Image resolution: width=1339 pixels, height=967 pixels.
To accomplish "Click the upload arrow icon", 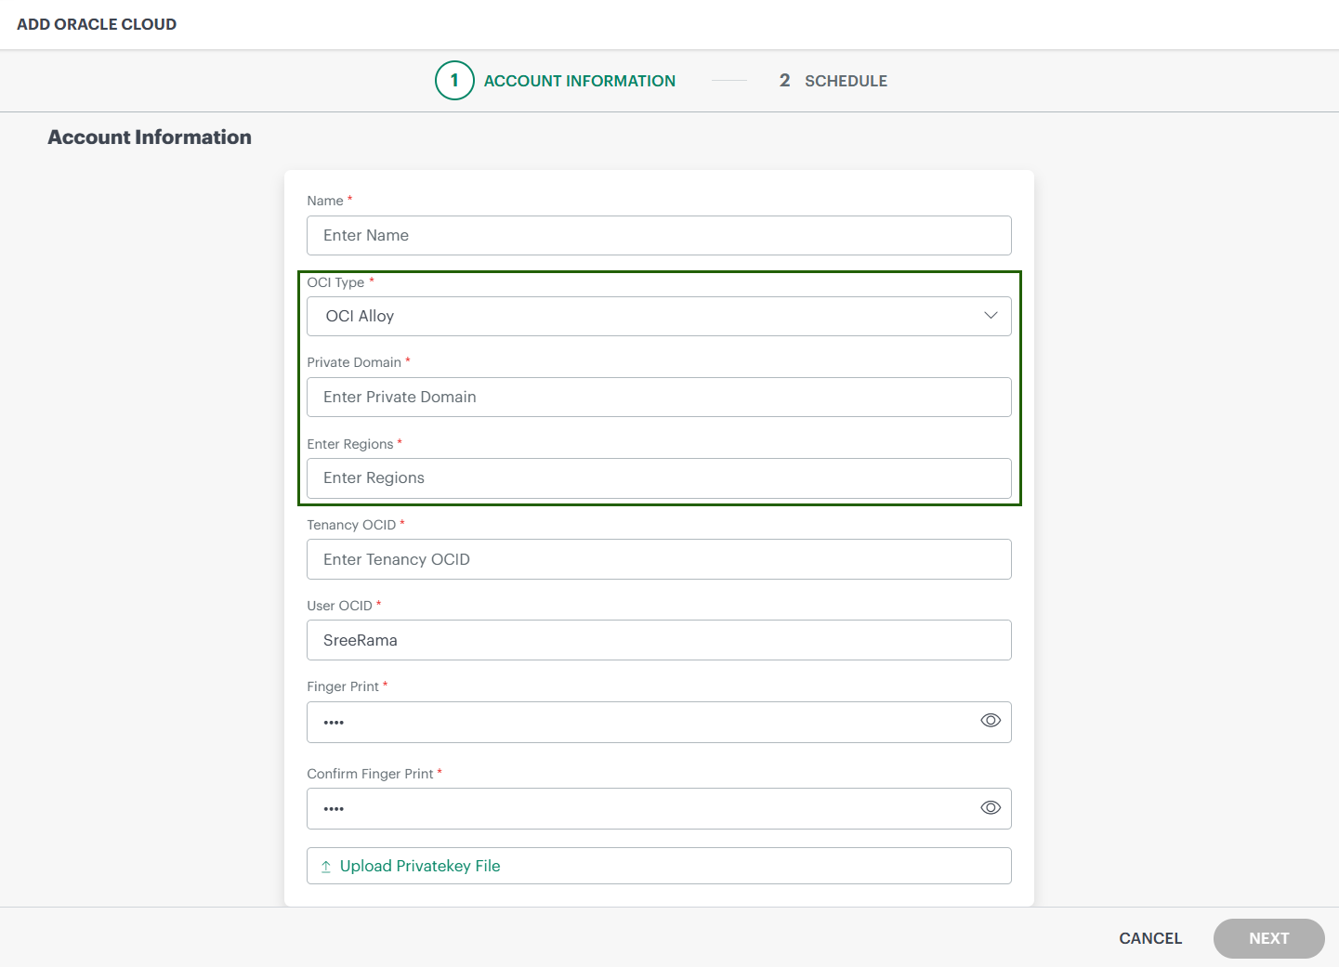I will click(326, 867).
